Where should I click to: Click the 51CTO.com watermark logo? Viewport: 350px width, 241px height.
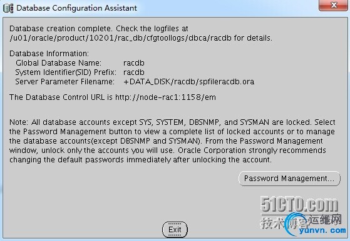299,204
